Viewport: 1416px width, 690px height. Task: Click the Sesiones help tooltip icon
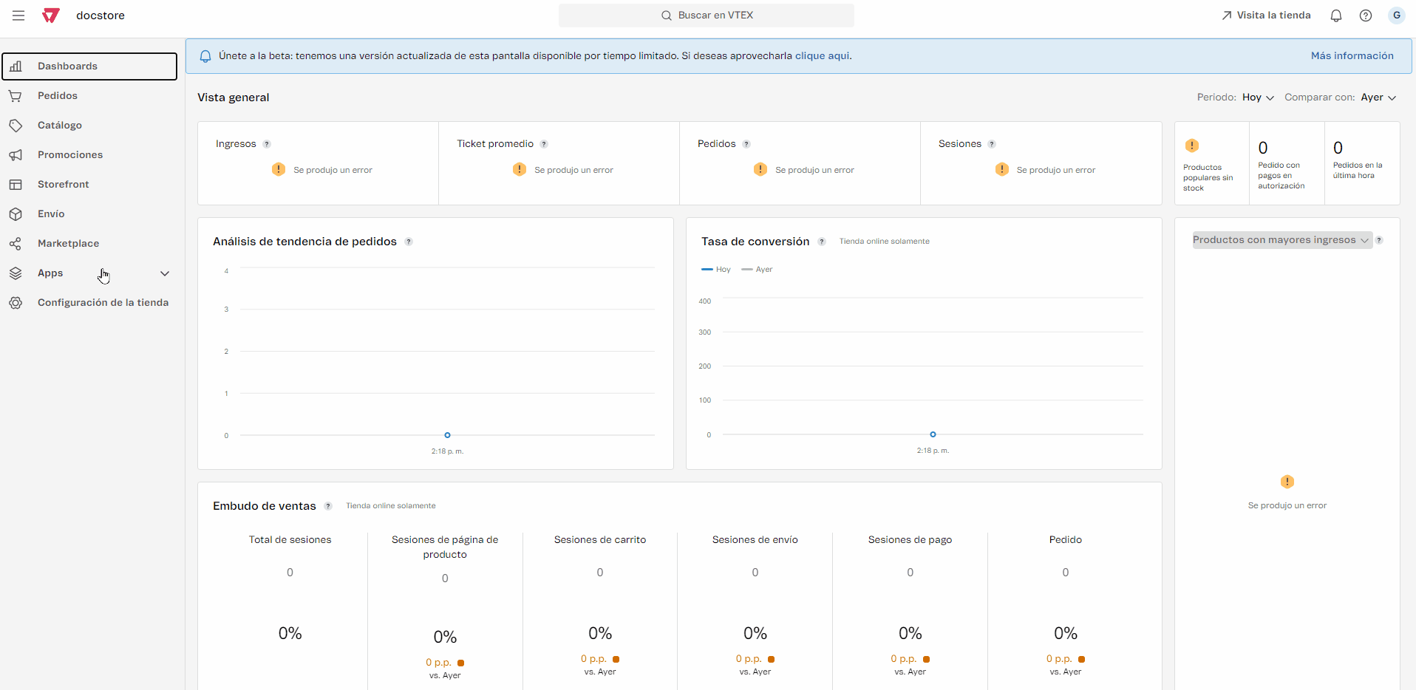pyautogui.click(x=992, y=144)
